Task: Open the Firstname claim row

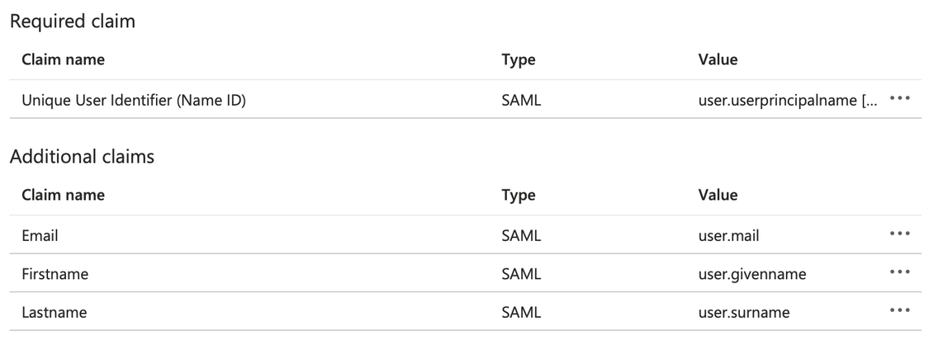Action: coord(55,274)
